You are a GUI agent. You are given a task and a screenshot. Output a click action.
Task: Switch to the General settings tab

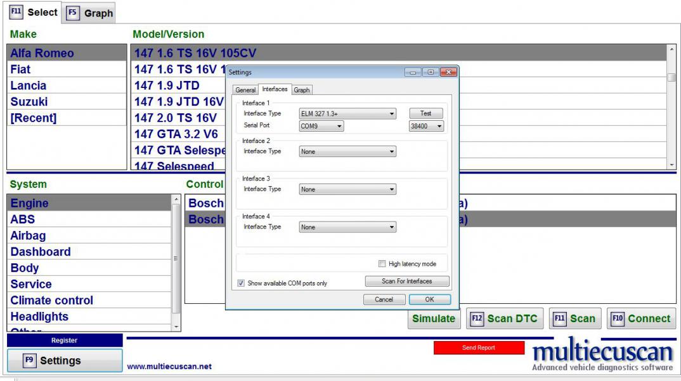pyautogui.click(x=245, y=90)
